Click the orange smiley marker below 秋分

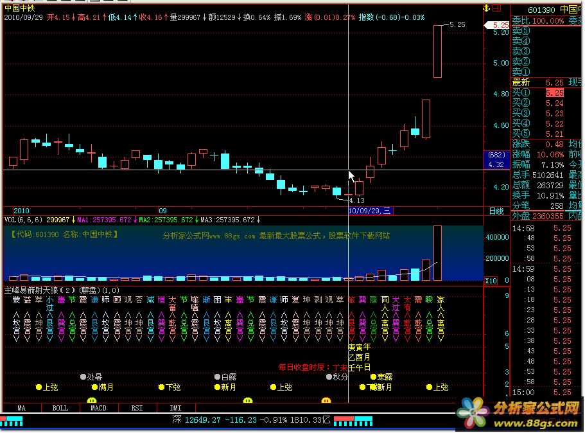coord(326,400)
